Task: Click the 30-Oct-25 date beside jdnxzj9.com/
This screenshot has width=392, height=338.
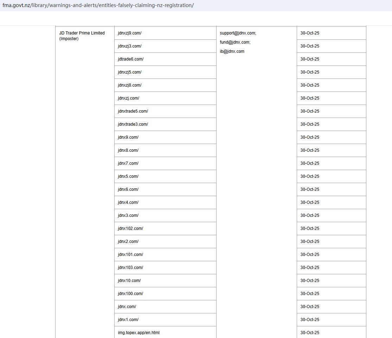Action: 310,33
